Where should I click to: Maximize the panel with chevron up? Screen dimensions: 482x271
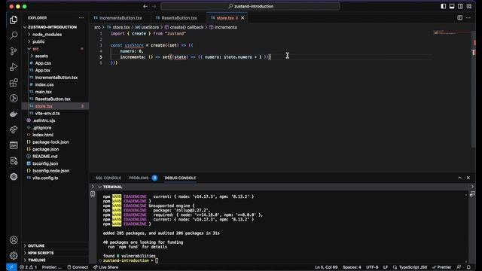(459, 178)
